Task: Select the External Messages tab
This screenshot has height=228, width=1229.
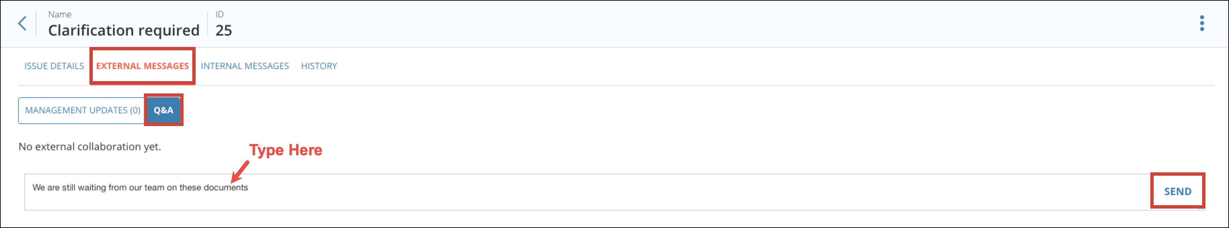Action: tap(142, 66)
